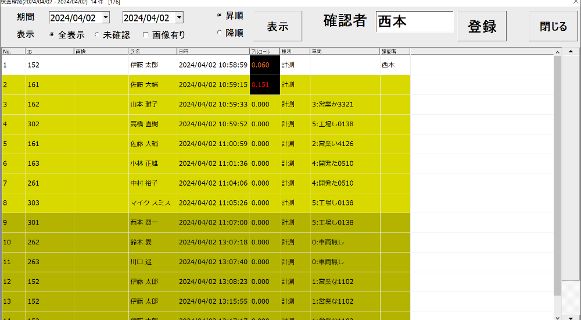Select the 未確認 radio option
Image resolution: width=581 pixels, height=320 pixels.
point(97,35)
